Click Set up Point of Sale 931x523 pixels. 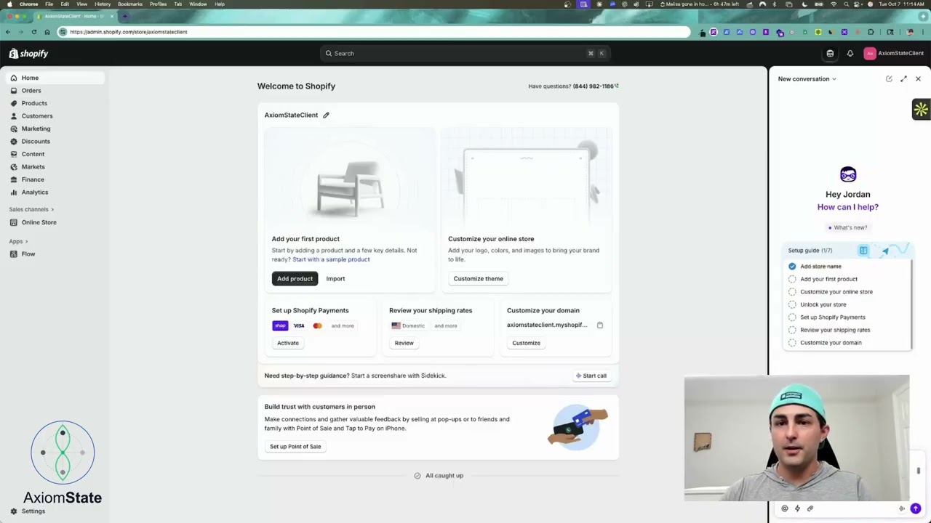point(295,447)
